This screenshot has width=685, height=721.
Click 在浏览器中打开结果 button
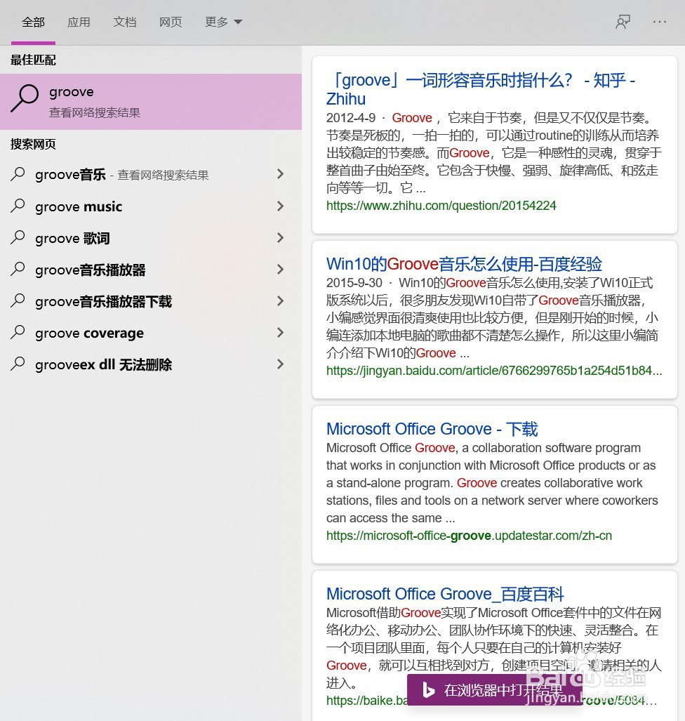pos(495,690)
